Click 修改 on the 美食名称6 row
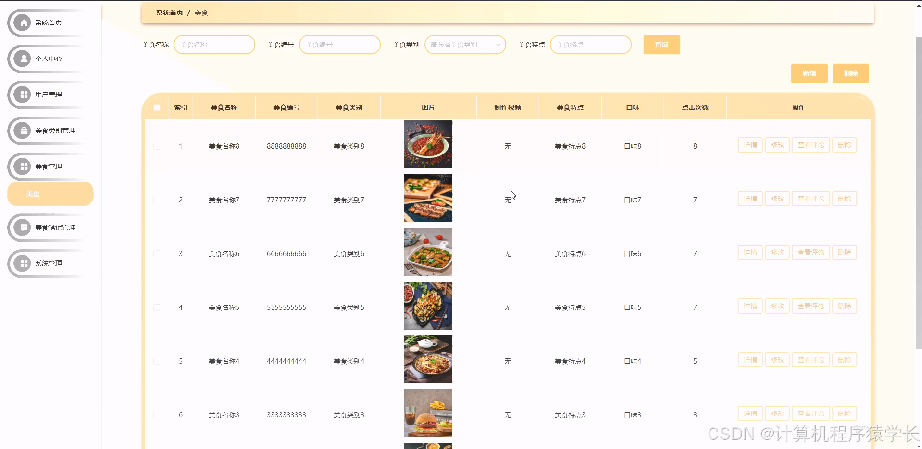 pos(777,252)
